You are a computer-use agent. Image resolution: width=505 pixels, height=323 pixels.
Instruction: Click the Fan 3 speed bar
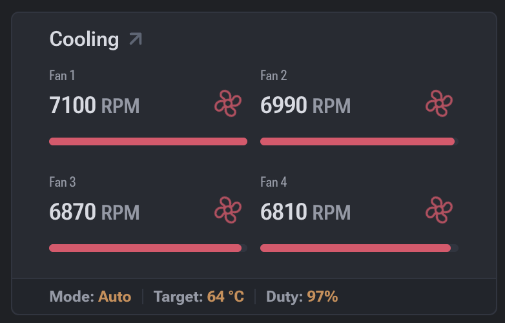click(148, 248)
